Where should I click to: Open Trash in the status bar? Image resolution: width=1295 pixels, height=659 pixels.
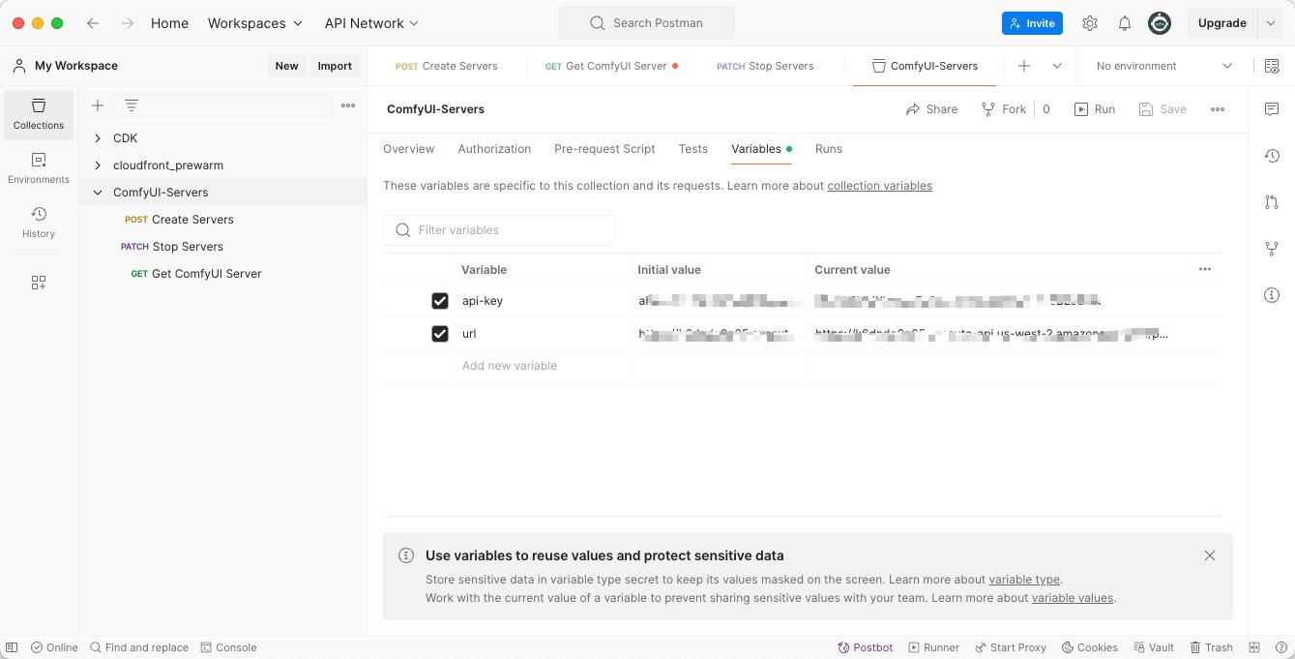(x=1211, y=647)
